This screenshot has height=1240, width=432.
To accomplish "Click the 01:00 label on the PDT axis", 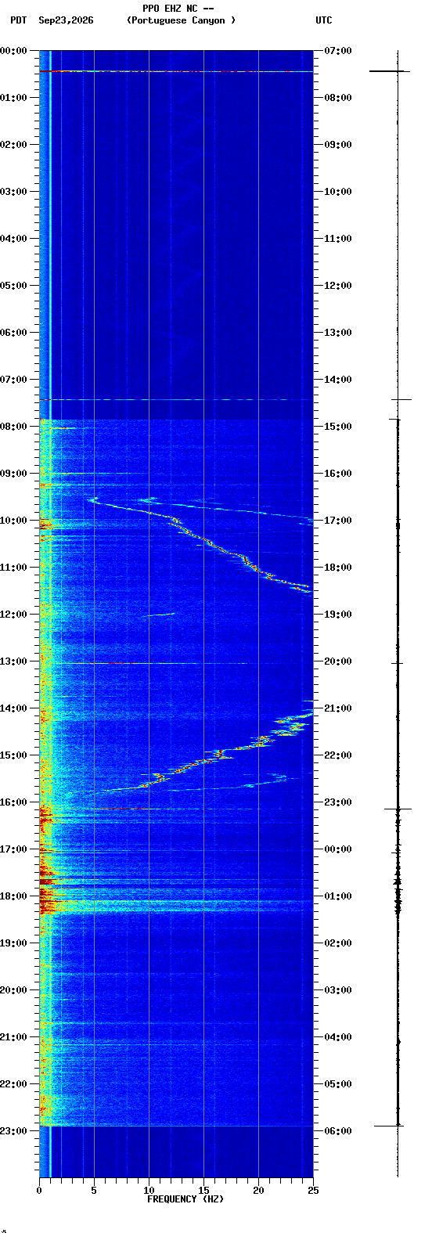I will (14, 98).
